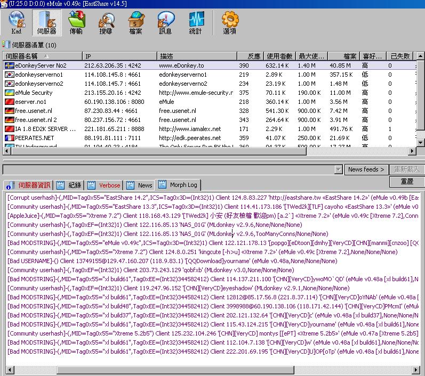This screenshot has height=376, width=425.
Task: Click the flag icon of edonkeyserverno2
Action: tap(10, 84)
